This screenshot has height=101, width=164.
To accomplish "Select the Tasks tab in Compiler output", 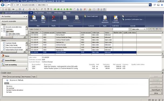I will [34, 77].
